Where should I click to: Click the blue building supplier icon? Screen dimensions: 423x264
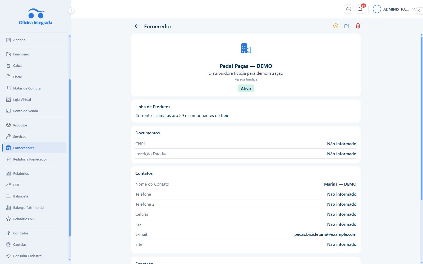pos(246,49)
